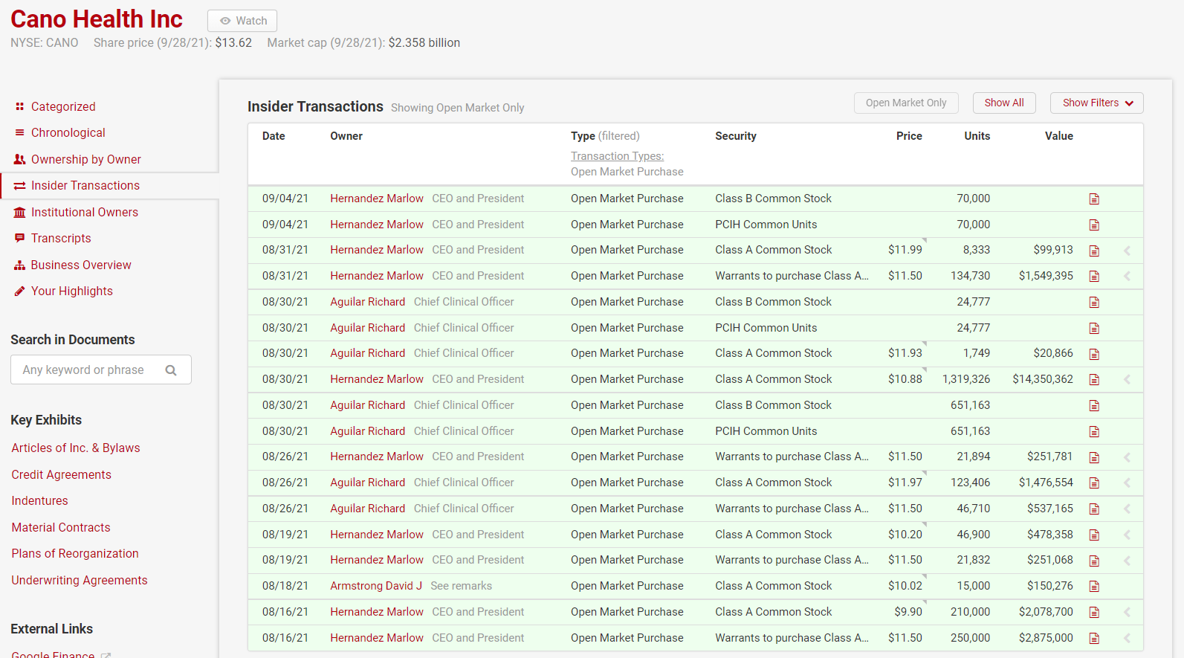Open Institutional Owners section
Image resolution: width=1184 pixels, height=658 pixels.
point(85,212)
